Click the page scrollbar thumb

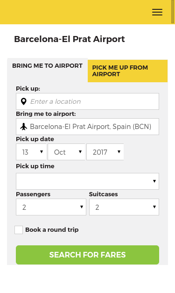coord(173,12)
